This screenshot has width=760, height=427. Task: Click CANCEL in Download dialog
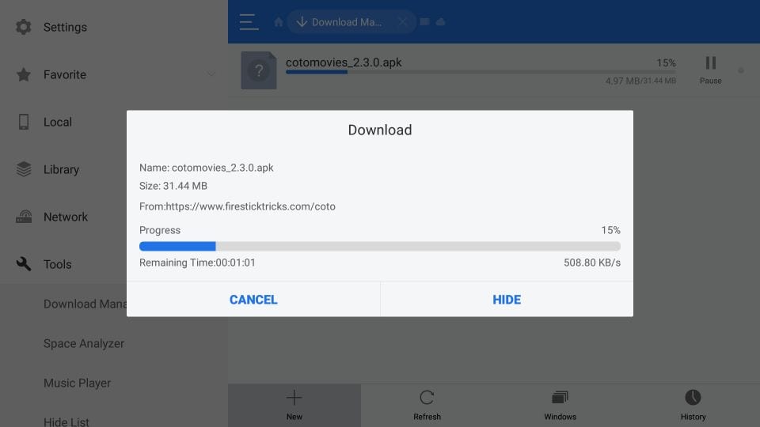click(x=253, y=300)
